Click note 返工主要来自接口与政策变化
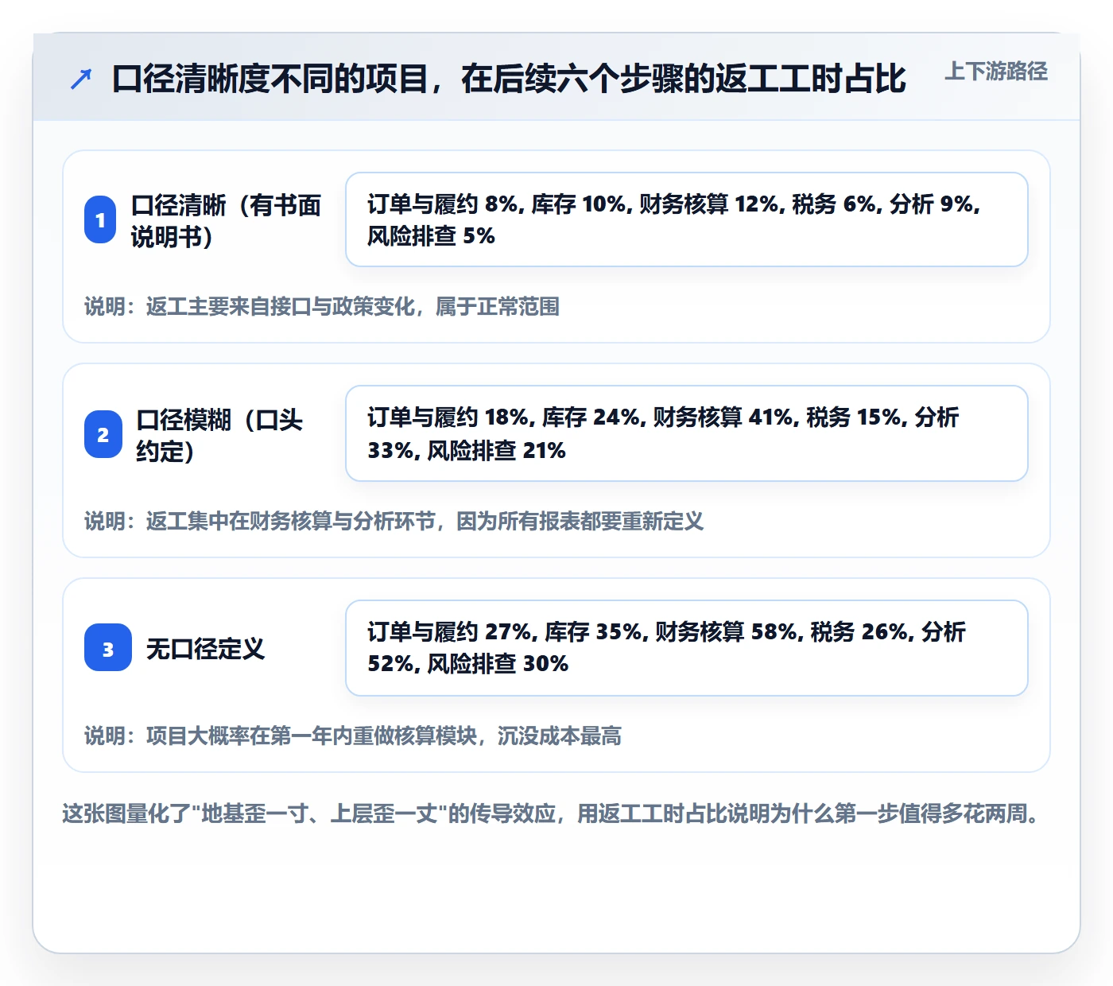Screen dimensions: 1113x986 tap(322, 307)
